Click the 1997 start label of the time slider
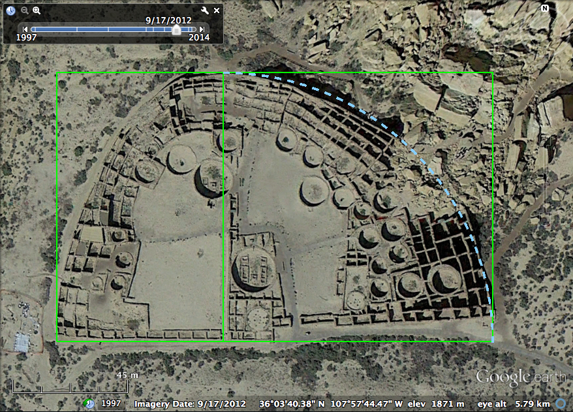 tap(26, 38)
